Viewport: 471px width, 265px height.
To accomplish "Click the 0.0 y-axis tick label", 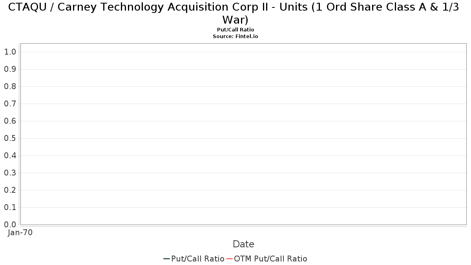I will coord(10,225).
